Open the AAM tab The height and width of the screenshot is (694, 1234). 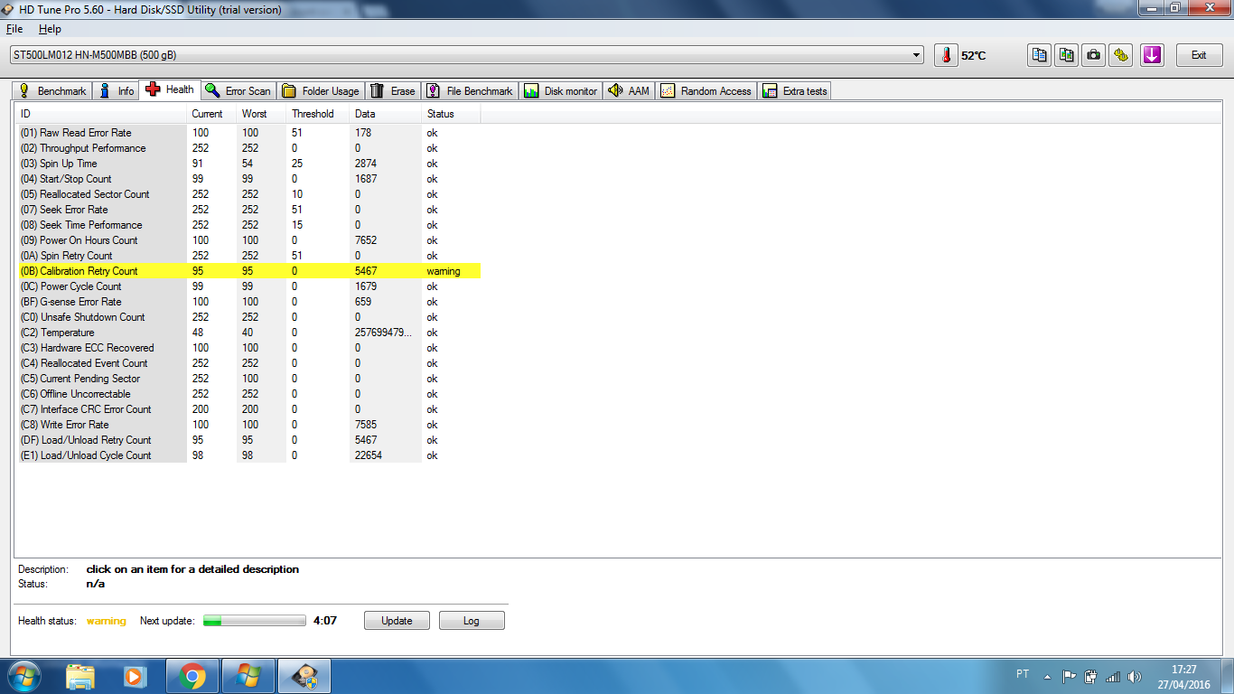click(629, 90)
